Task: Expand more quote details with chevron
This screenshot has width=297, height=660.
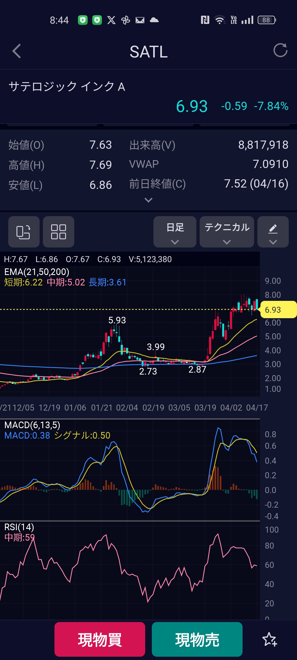Action: point(148,200)
